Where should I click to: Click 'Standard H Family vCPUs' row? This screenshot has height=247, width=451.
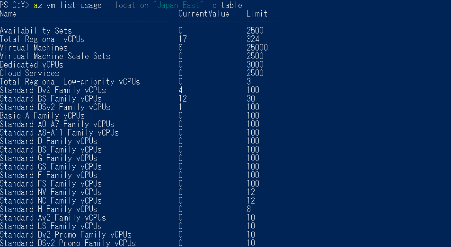coord(49,209)
